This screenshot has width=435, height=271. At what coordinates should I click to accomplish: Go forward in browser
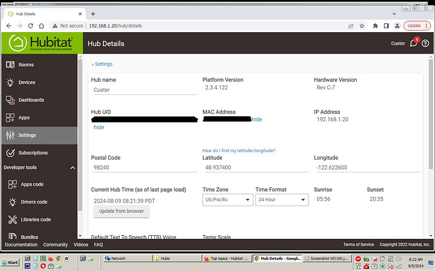(20, 26)
